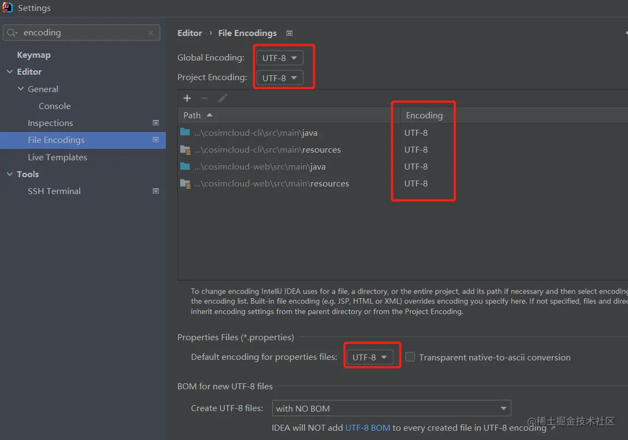Click UTF-8 encoding cell for cosimcloud-cli resources

pos(416,150)
